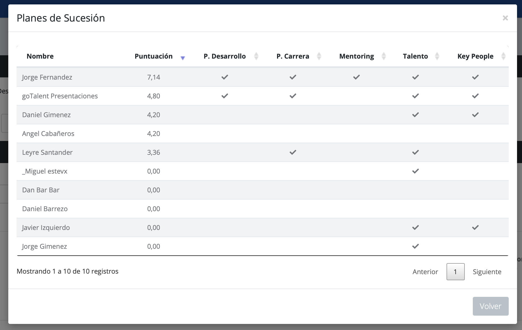Click Jorge Fernandez Mentoring checkmark
This screenshot has width=522, height=330.
click(x=356, y=77)
